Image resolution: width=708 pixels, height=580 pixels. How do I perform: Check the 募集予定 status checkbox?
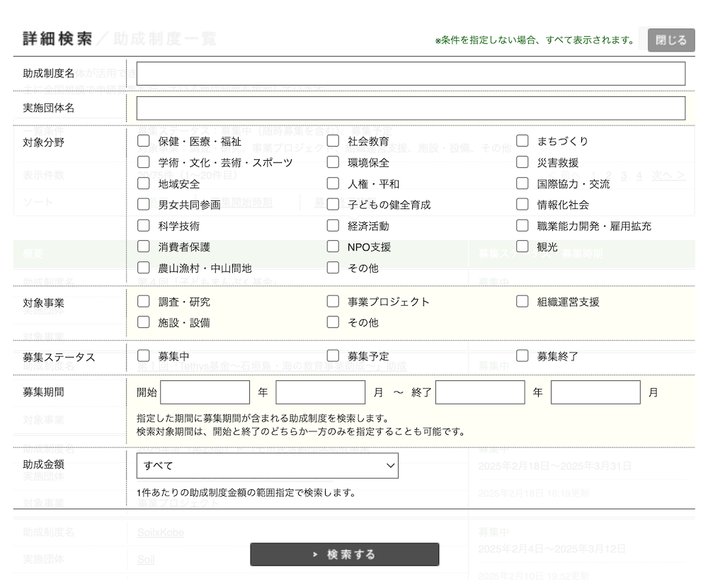click(333, 356)
